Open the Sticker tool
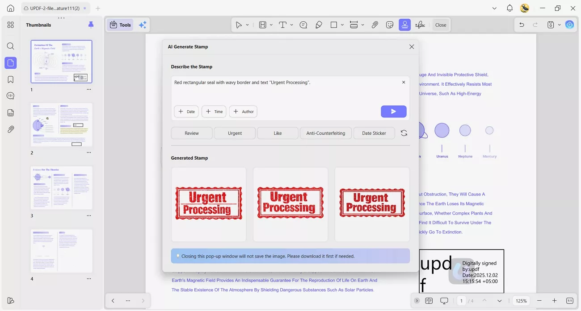 tap(389, 25)
